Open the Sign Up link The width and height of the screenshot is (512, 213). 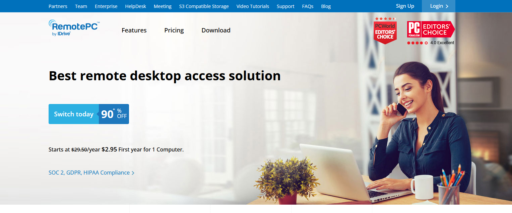click(405, 6)
